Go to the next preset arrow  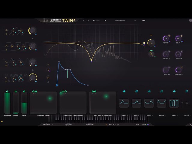click(x=135, y=20)
